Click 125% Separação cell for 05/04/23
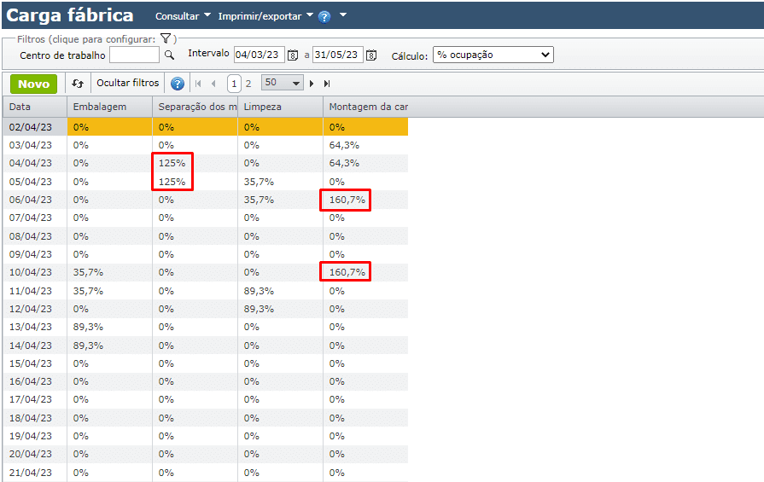 point(195,182)
